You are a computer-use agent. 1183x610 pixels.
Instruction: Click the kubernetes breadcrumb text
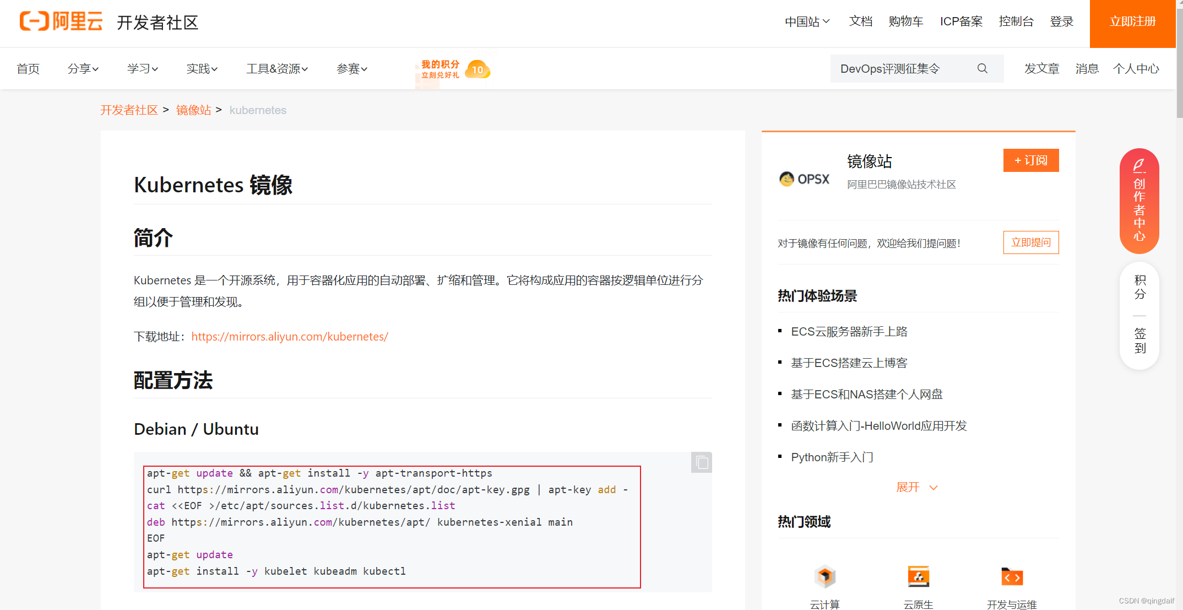258,110
